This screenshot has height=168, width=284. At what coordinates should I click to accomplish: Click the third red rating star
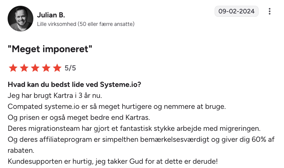pyautogui.click(x=35, y=68)
